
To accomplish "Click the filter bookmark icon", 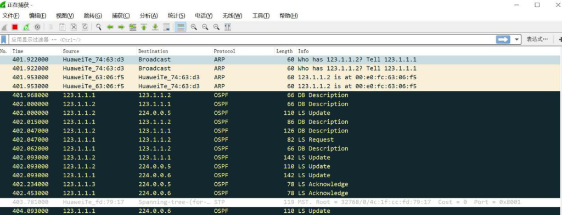I will point(4,39).
